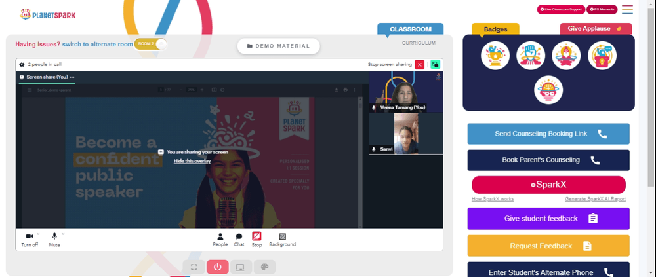Click Hide this overlay link

(192, 161)
